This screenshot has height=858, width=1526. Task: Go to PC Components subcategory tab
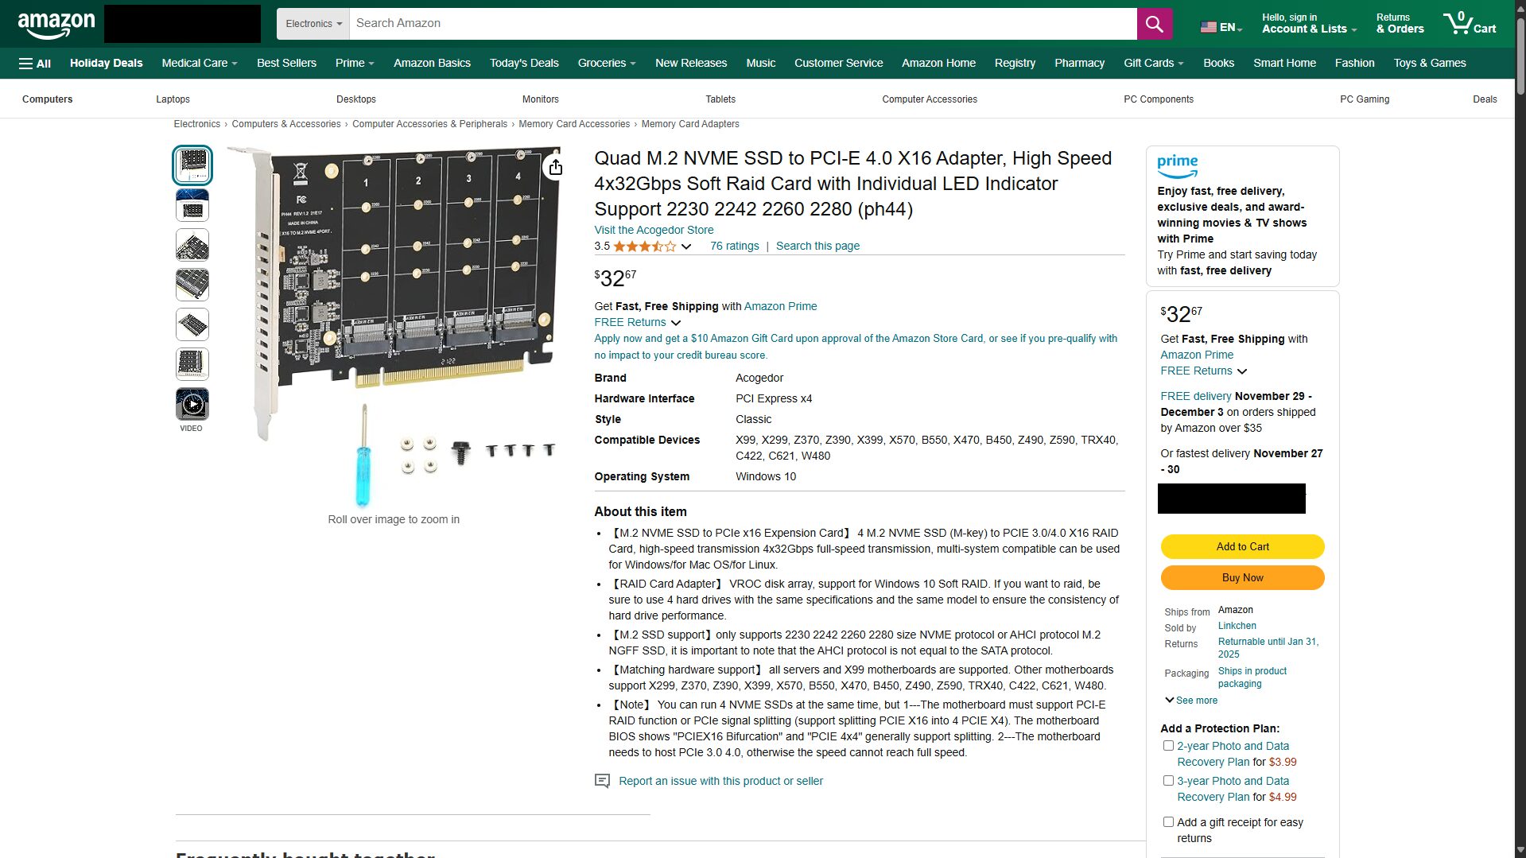coord(1158,99)
